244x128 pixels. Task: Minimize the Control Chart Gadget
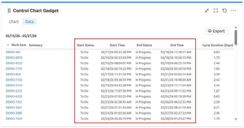tap(207, 11)
